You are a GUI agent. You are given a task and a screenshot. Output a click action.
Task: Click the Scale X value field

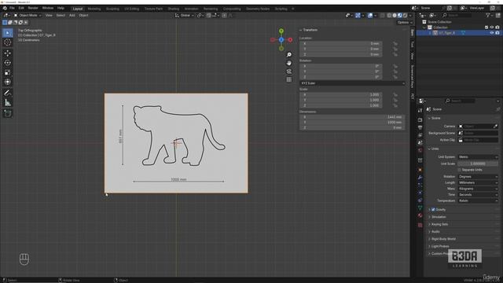coord(340,95)
